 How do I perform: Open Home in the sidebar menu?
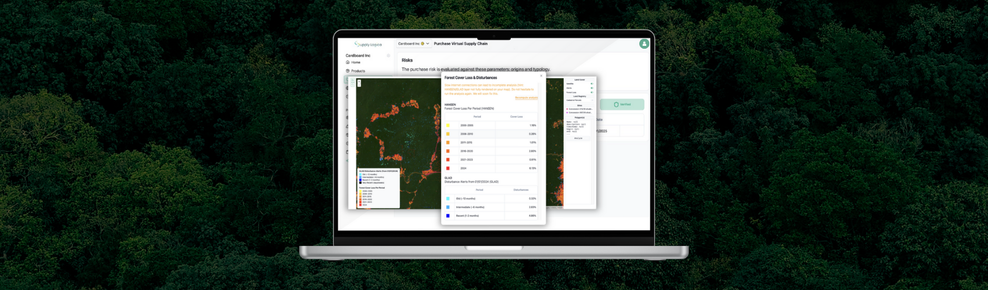click(356, 62)
